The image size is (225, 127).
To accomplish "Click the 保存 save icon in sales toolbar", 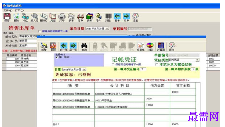I will pos(7,17).
